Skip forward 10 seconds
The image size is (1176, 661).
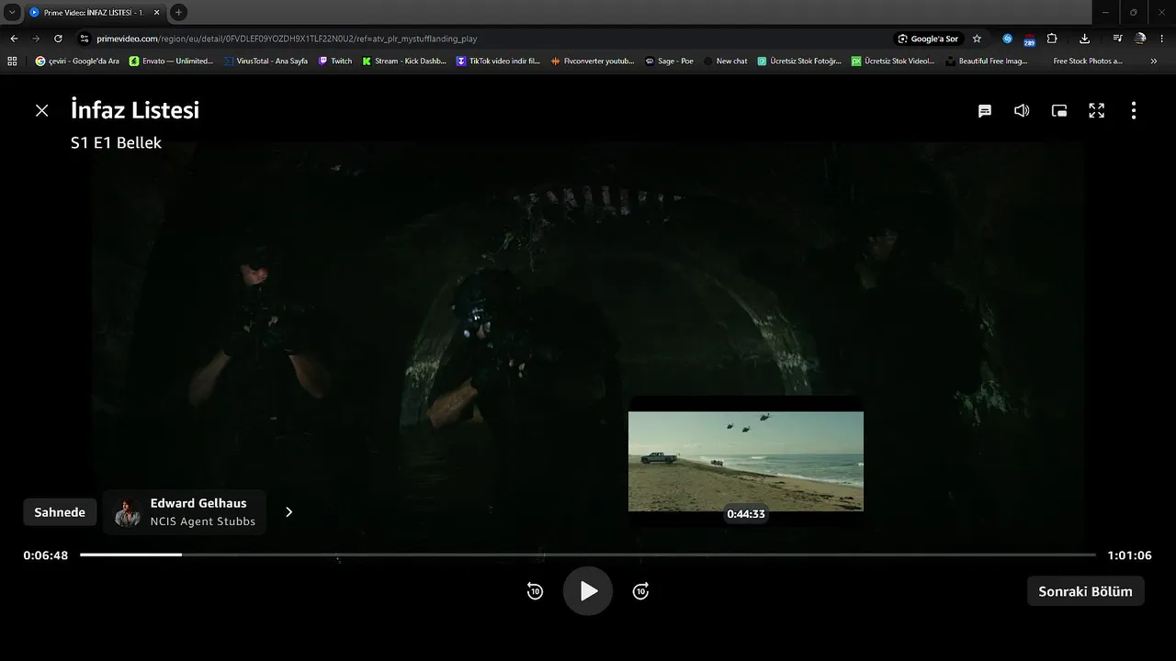click(641, 591)
